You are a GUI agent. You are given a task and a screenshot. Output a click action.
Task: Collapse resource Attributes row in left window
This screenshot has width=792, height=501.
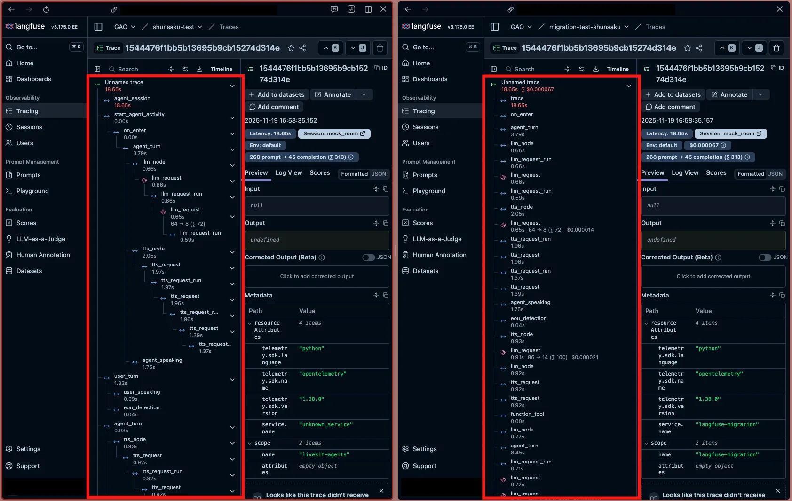point(250,323)
